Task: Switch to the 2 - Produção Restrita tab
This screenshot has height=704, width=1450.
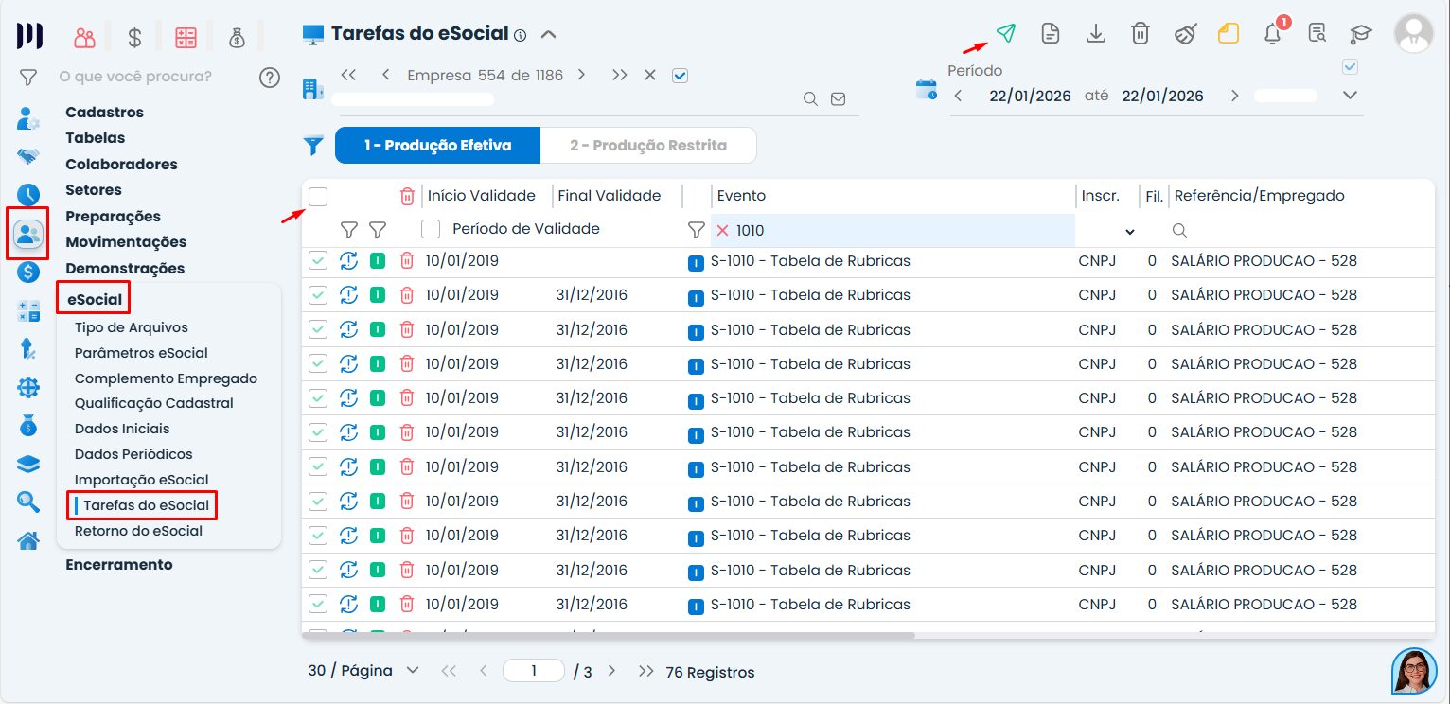Action: pos(648,145)
